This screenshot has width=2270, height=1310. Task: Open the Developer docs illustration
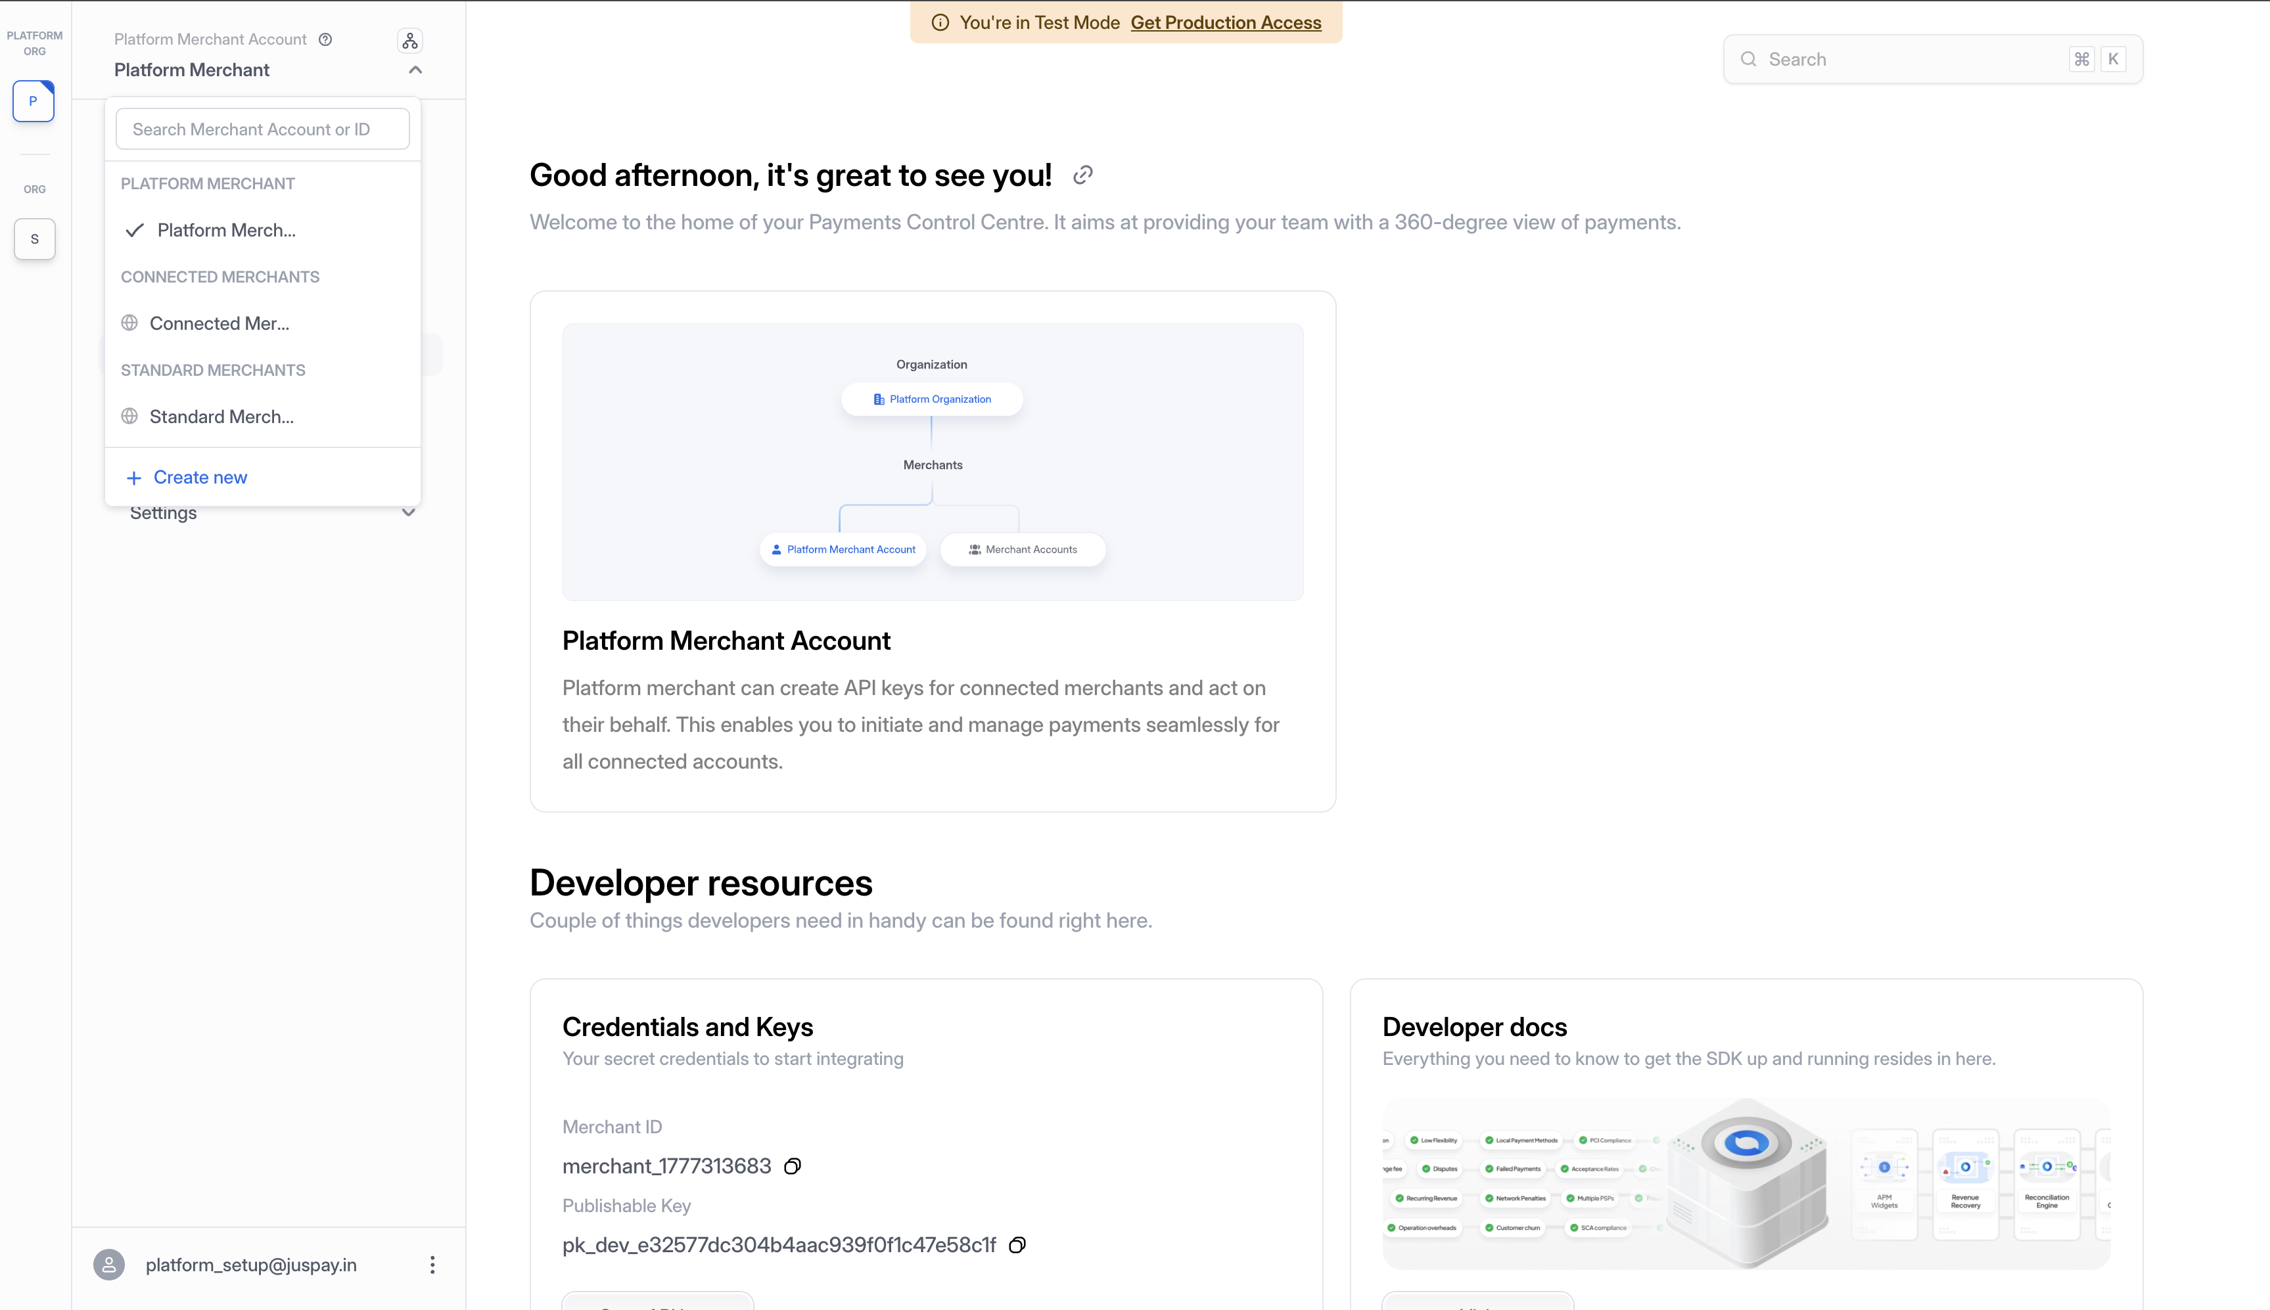(1746, 1184)
